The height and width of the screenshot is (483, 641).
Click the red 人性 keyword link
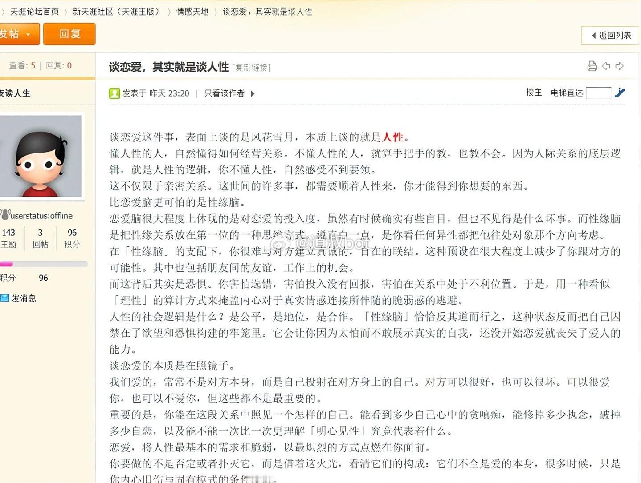(392, 137)
